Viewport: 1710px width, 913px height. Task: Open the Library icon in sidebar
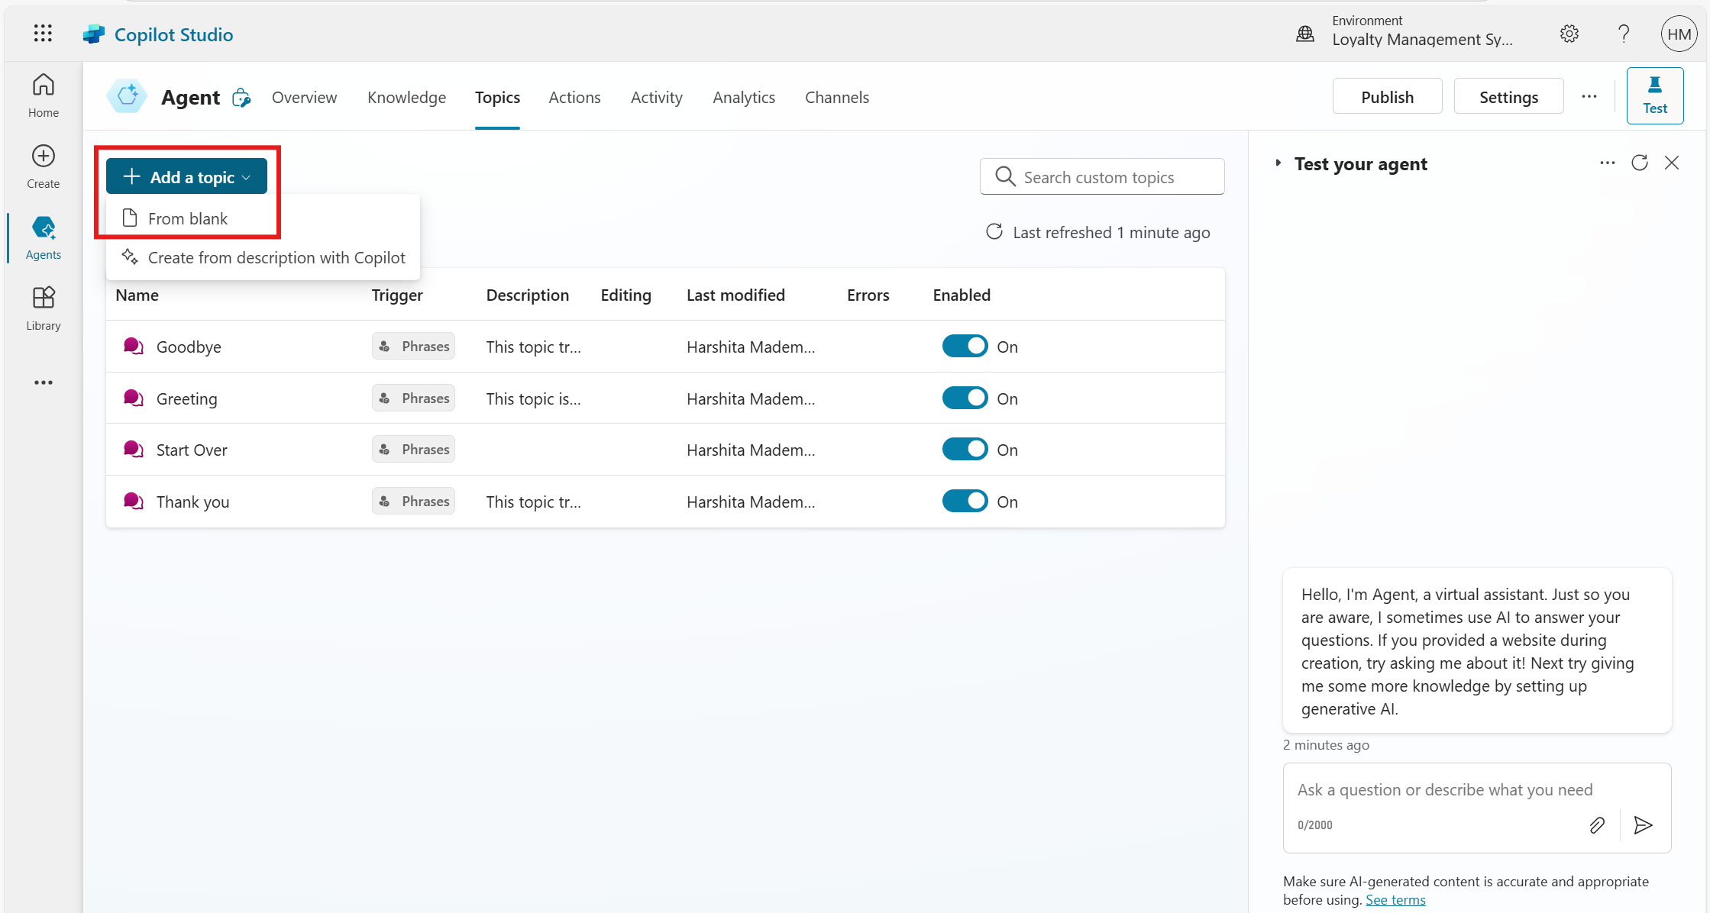coord(44,298)
